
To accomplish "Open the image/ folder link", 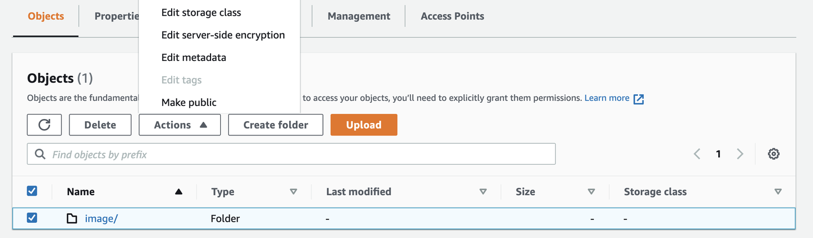I will click(x=101, y=218).
